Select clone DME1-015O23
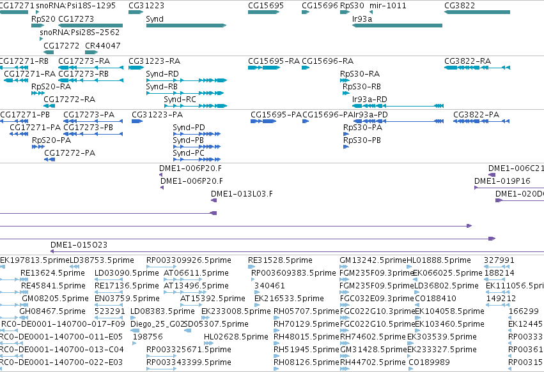Viewport: 544px width, 372px height. point(297,252)
